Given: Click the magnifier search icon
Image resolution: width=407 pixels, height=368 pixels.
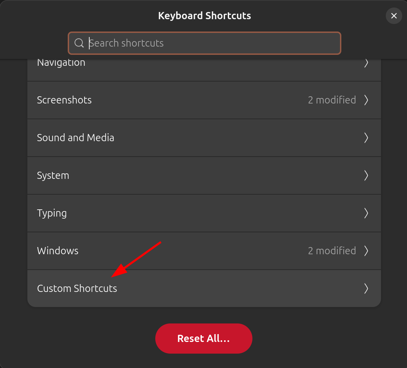Looking at the screenshot, I should coord(79,43).
